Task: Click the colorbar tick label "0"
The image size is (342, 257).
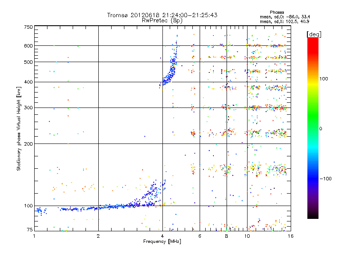Action: tap(321, 129)
